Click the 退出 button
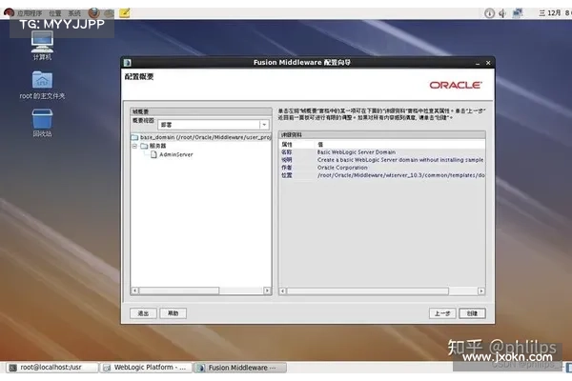Screen dimensions: 572x381 coord(143,313)
